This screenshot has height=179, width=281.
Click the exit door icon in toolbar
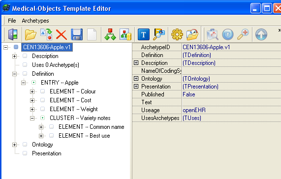coord(13,34)
